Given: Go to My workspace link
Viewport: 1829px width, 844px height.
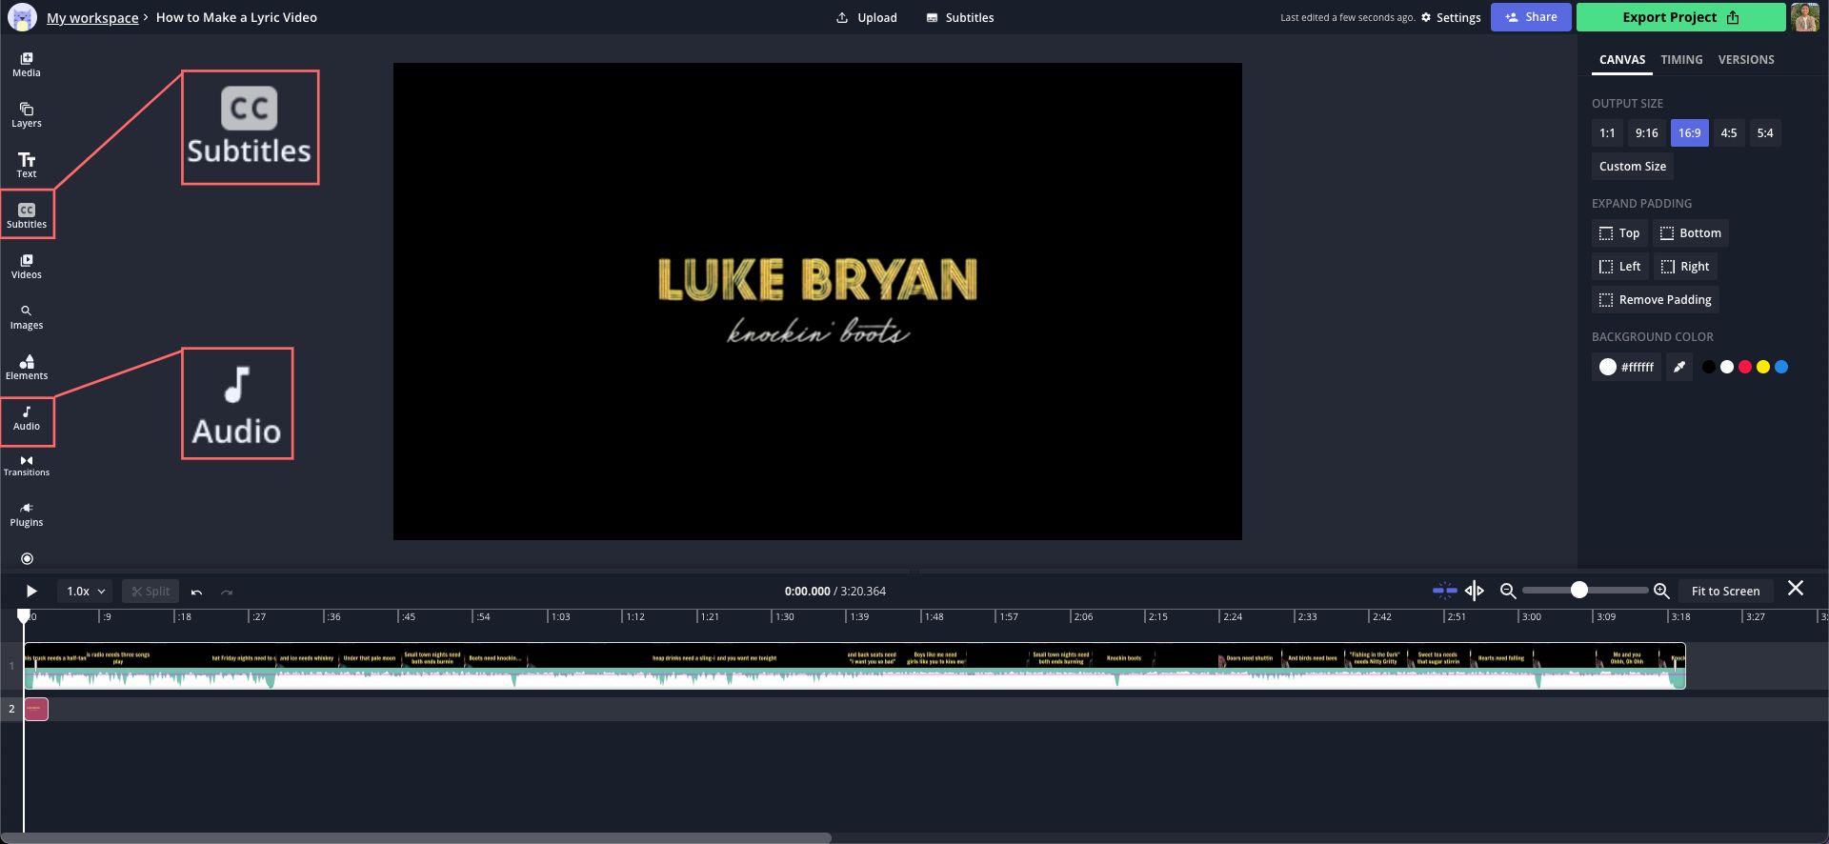Looking at the screenshot, I should (92, 18).
